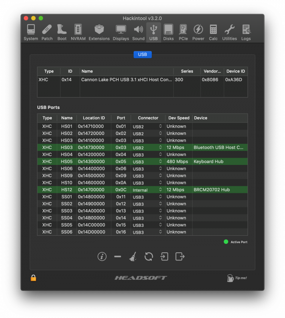Open Internal connector dropdown for HS12

click(x=148, y=190)
